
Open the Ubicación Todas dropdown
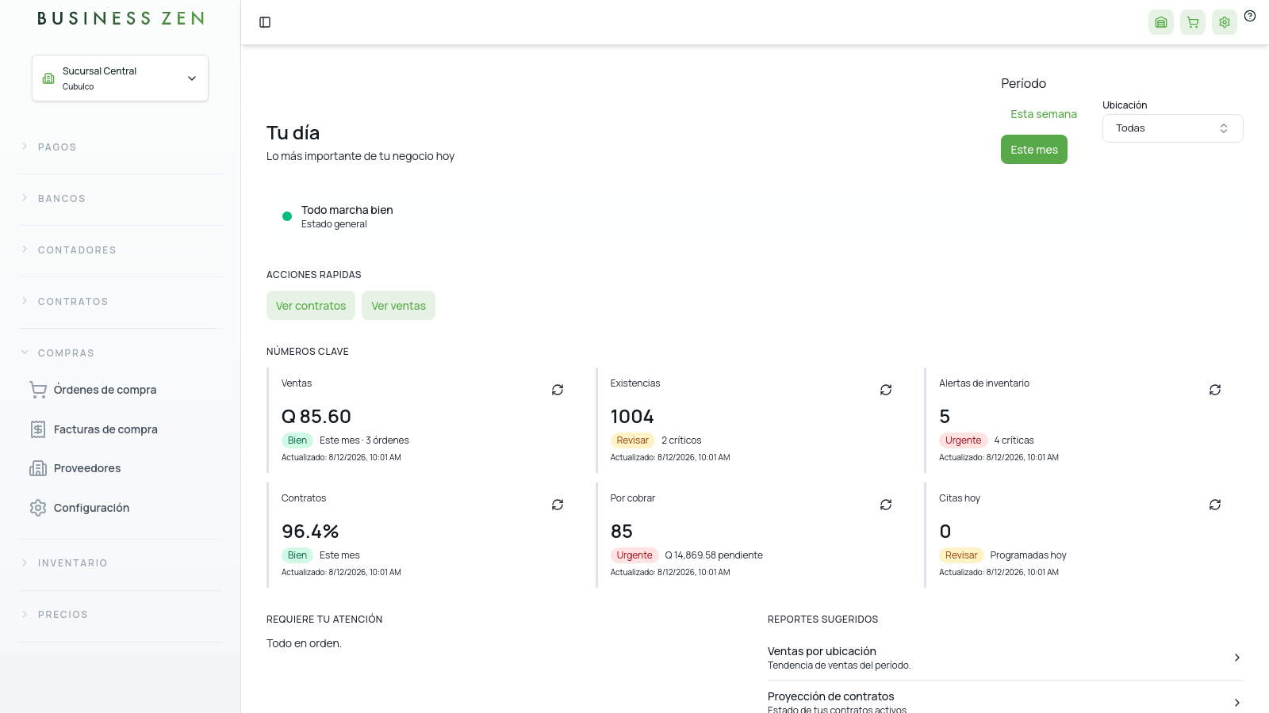click(1172, 128)
